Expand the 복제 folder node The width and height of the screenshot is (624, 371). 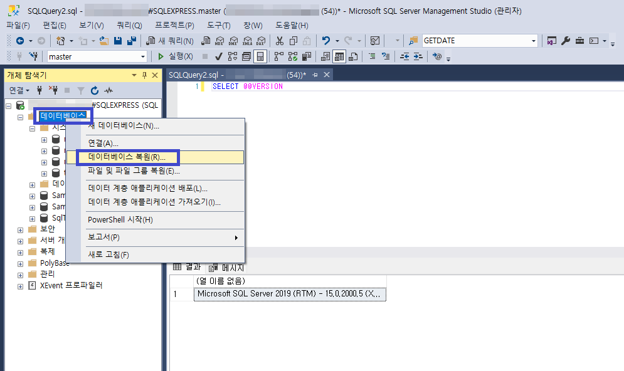[20, 253]
